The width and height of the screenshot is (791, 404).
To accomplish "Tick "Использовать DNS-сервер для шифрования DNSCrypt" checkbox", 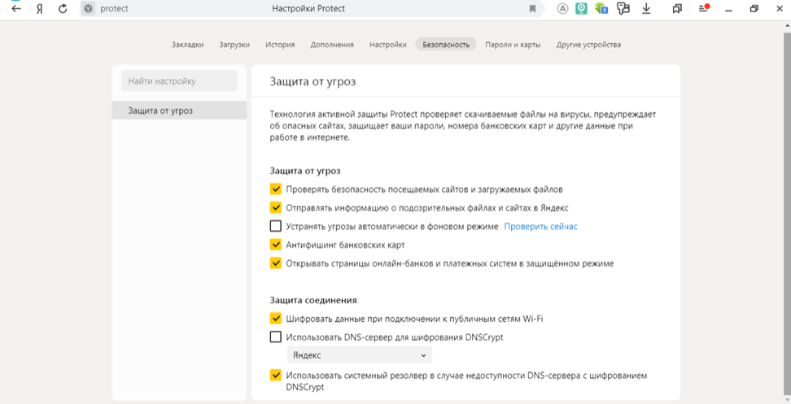I will pos(276,337).
